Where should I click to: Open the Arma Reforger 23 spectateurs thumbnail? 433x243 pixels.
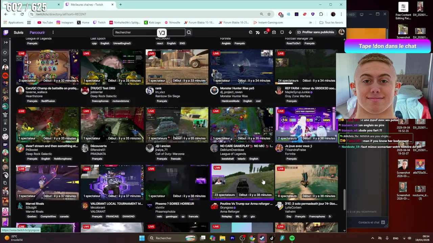tap(242, 181)
